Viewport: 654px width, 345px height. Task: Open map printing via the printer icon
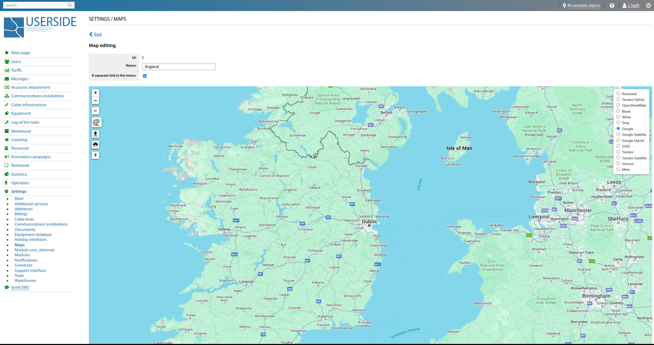[95, 144]
